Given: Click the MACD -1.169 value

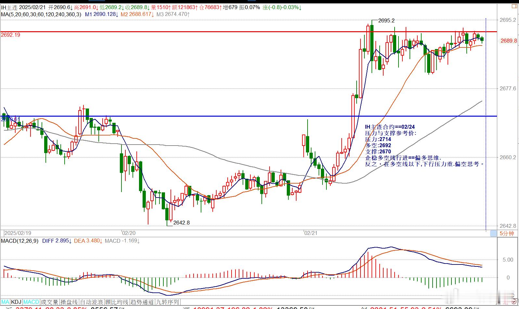Looking at the screenshot, I should pos(122,241).
